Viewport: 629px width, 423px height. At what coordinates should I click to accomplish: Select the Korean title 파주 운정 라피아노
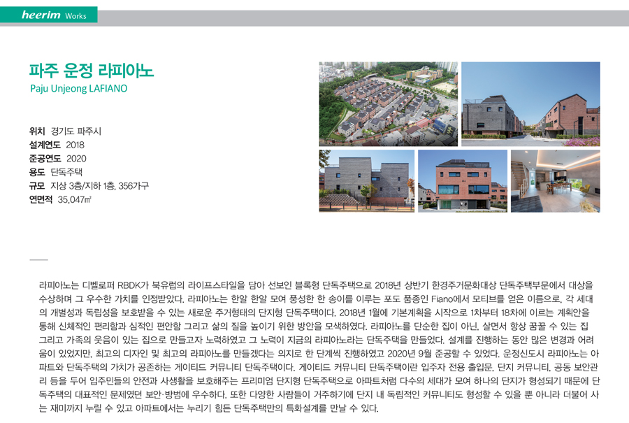tap(91, 71)
